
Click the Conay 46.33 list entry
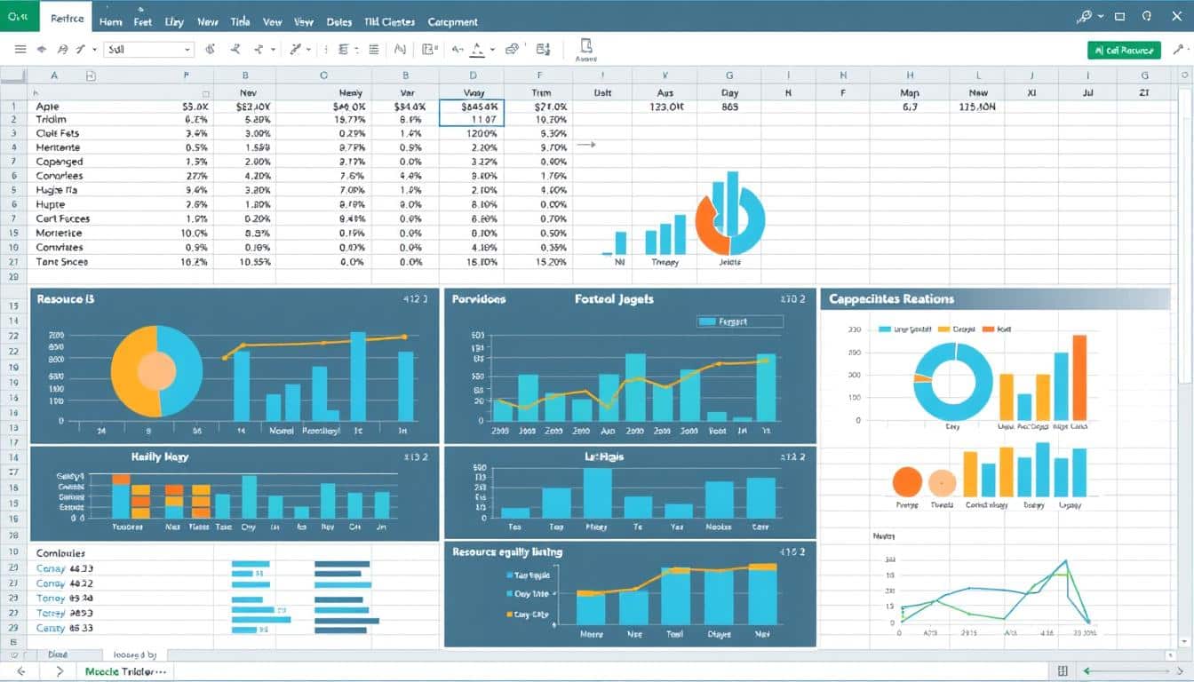coord(65,568)
